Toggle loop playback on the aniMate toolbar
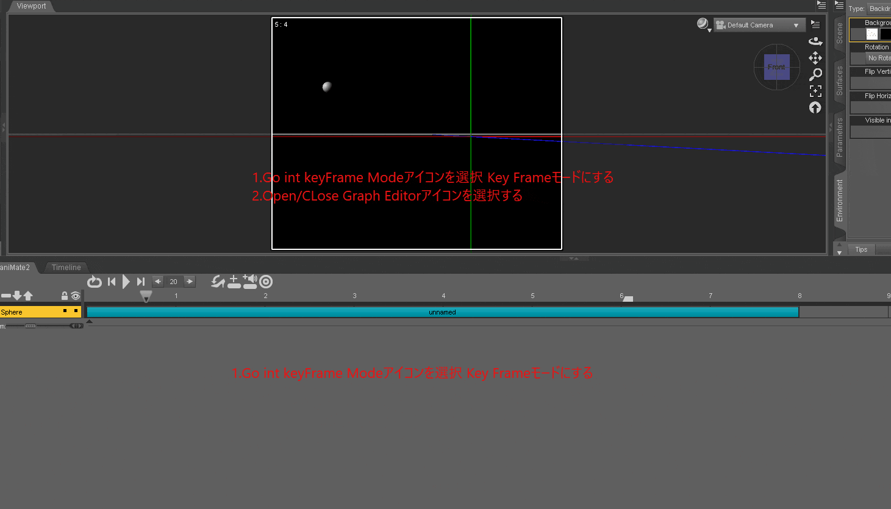This screenshot has width=891, height=509. (x=95, y=282)
